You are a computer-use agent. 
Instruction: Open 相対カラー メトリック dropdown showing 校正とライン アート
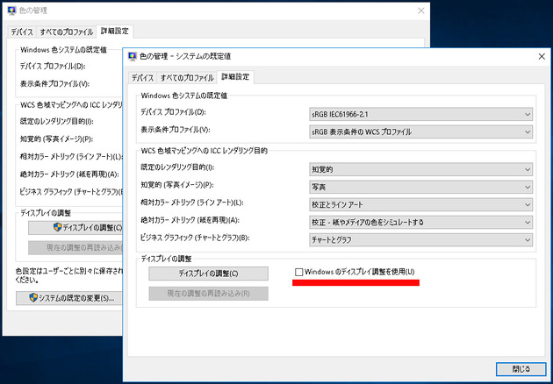420,204
